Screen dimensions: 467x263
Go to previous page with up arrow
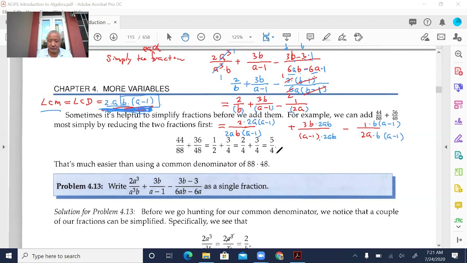tap(97, 37)
